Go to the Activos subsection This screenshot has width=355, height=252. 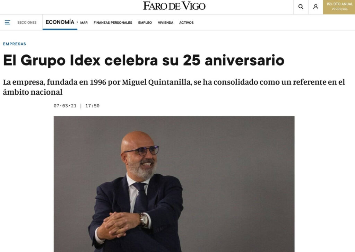tap(186, 23)
